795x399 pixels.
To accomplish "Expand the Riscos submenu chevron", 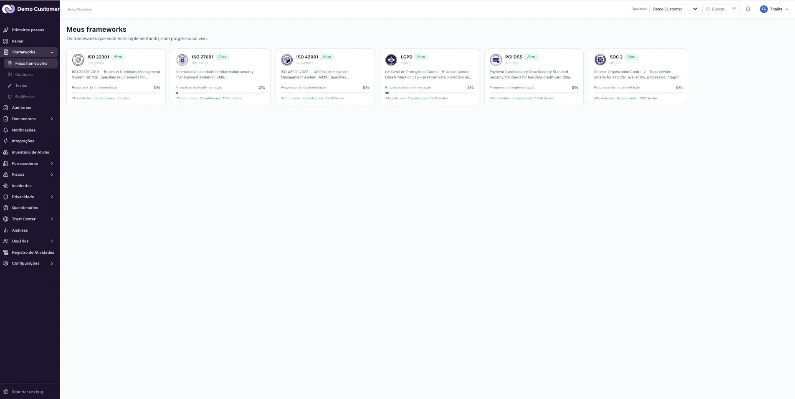I will pyautogui.click(x=52, y=174).
